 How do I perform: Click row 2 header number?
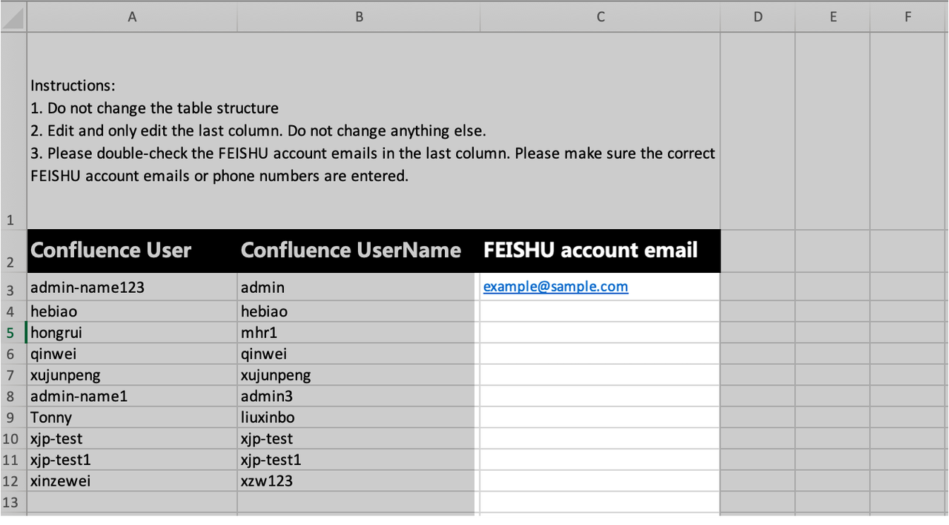[x=10, y=262]
